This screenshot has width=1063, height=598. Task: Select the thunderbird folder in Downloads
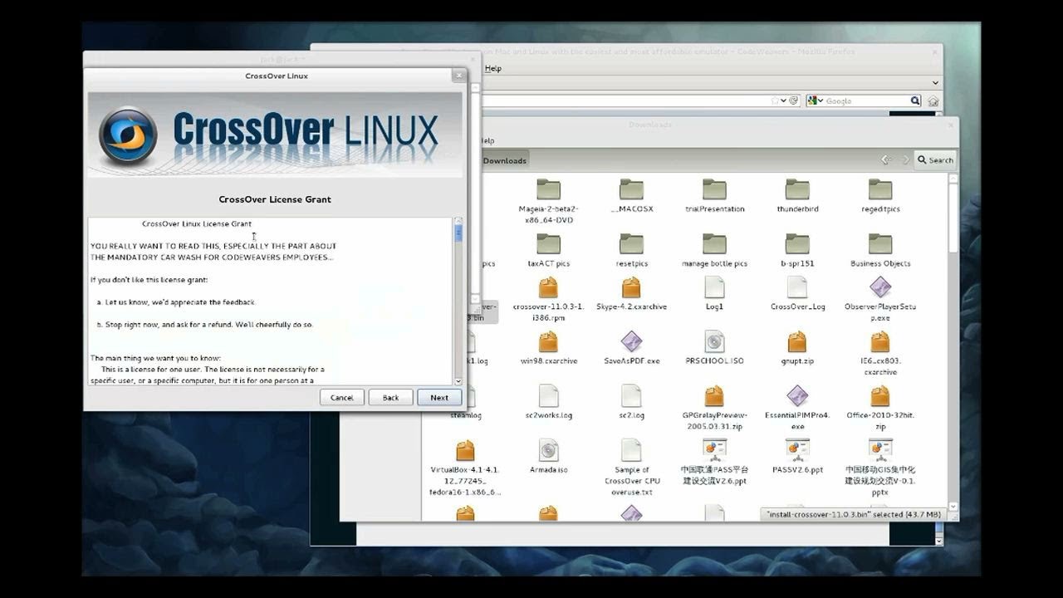pos(797,189)
